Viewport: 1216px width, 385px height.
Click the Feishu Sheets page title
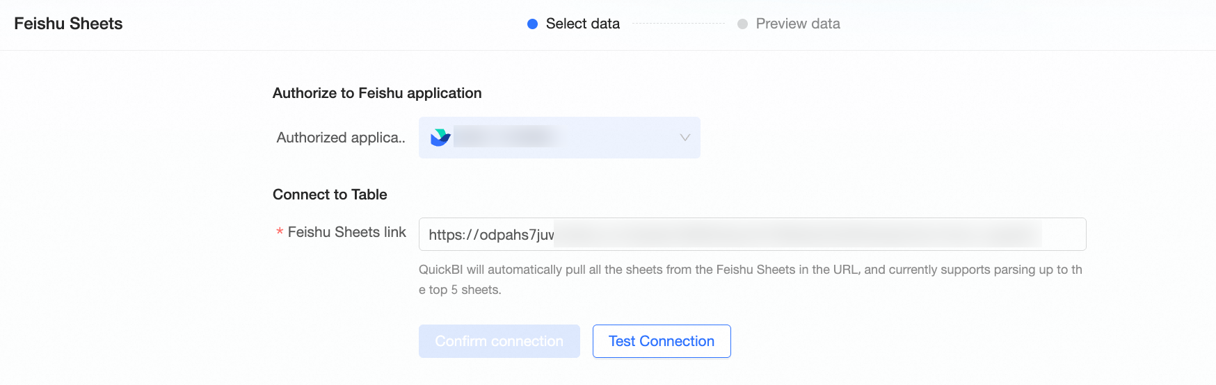pos(68,24)
